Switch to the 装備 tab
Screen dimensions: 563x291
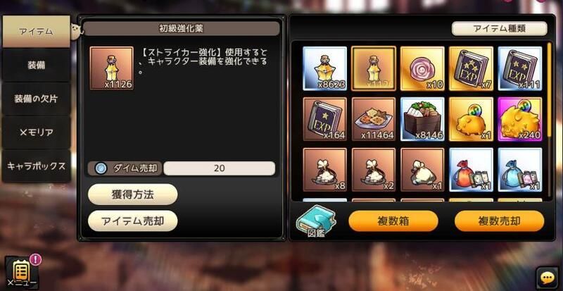click(37, 65)
